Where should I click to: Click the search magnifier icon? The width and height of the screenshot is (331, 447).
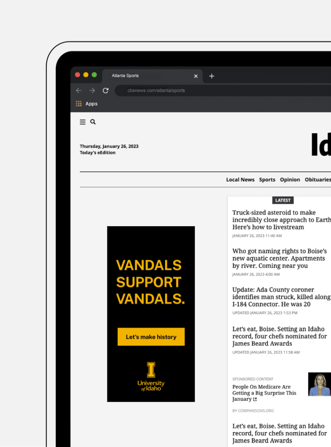click(x=93, y=122)
